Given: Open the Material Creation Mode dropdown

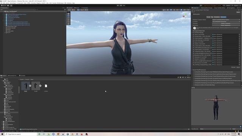Looking at the screenshot, I should click(226, 20).
